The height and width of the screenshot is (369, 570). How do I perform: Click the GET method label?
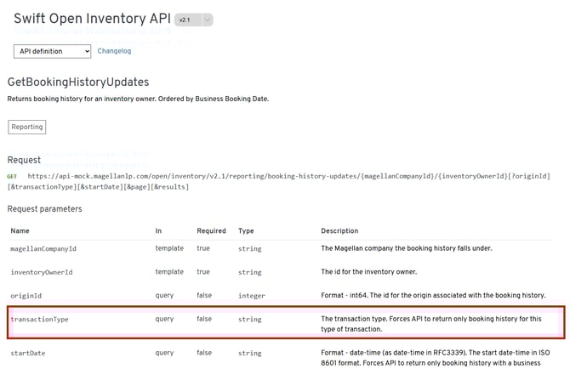[12, 176]
